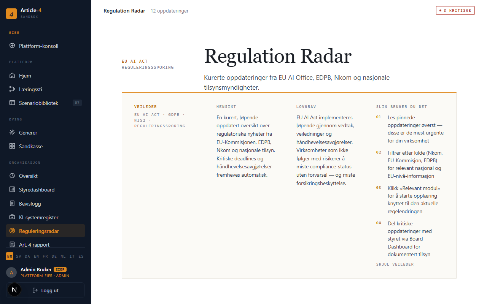Select Generer sparkle icon
Screen dimensions: 487x304
coord(12,133)
